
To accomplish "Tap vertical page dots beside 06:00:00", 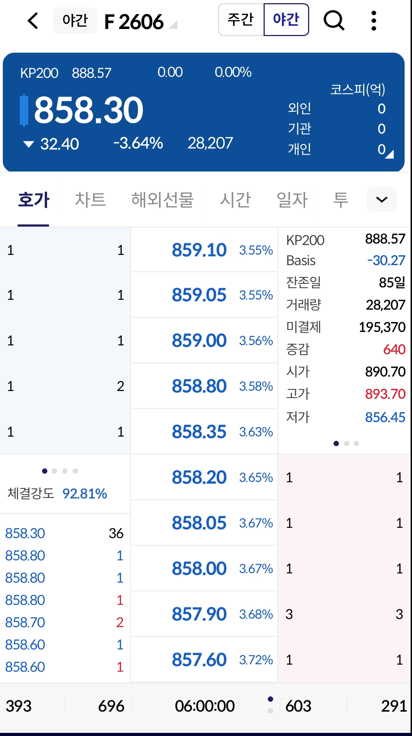I will (x=270, y=705).
